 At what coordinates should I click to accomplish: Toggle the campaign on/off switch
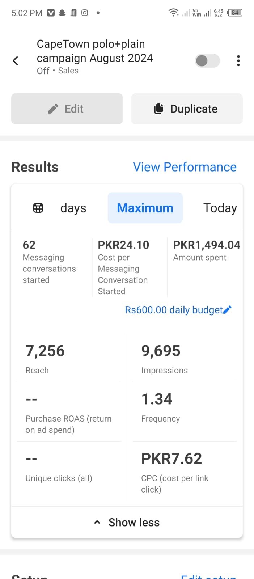pyautogui.click(x=207, y=61)
